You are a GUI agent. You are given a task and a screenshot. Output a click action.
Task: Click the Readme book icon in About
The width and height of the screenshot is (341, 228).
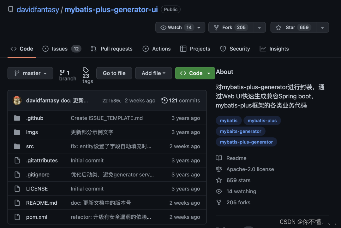point(219,158)
